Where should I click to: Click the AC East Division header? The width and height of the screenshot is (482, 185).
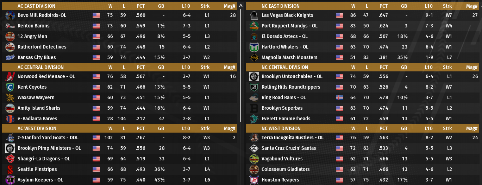tap(36, 6)
